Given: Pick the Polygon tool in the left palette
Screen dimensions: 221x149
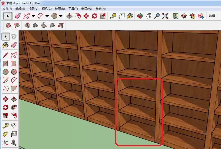Looking at the screenshot, I should click(x=14, y=72).
